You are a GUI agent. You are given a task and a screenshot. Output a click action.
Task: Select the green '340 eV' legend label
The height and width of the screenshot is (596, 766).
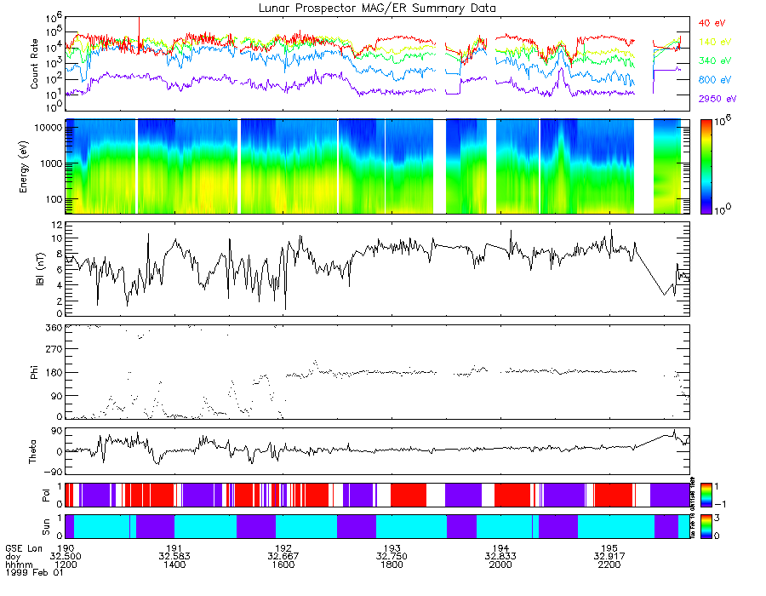[x=715, y=60]
